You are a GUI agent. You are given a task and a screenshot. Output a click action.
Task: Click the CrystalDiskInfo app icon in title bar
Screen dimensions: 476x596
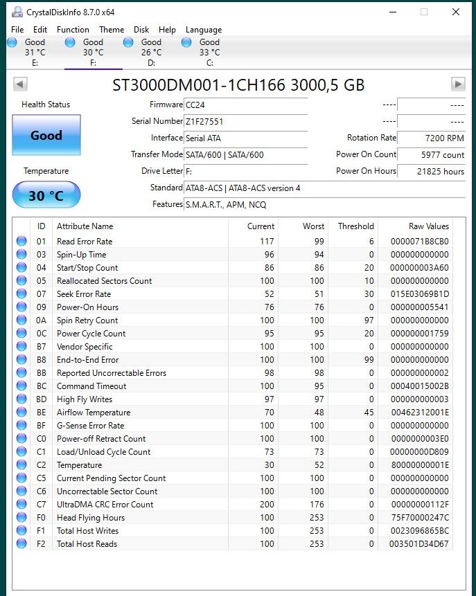pyautogui.click(x=17, y=12)
